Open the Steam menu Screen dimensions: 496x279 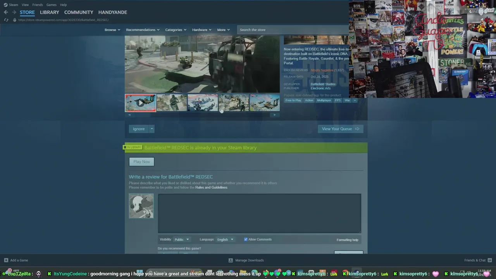[14, 5]
